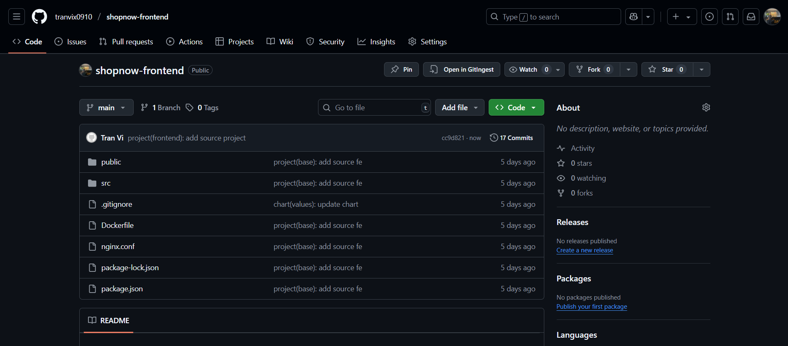Open commit message 'chart(values): update chart'
Image resolution: width=788 pixels, height=346 pixels.
(x=316, y=204)
